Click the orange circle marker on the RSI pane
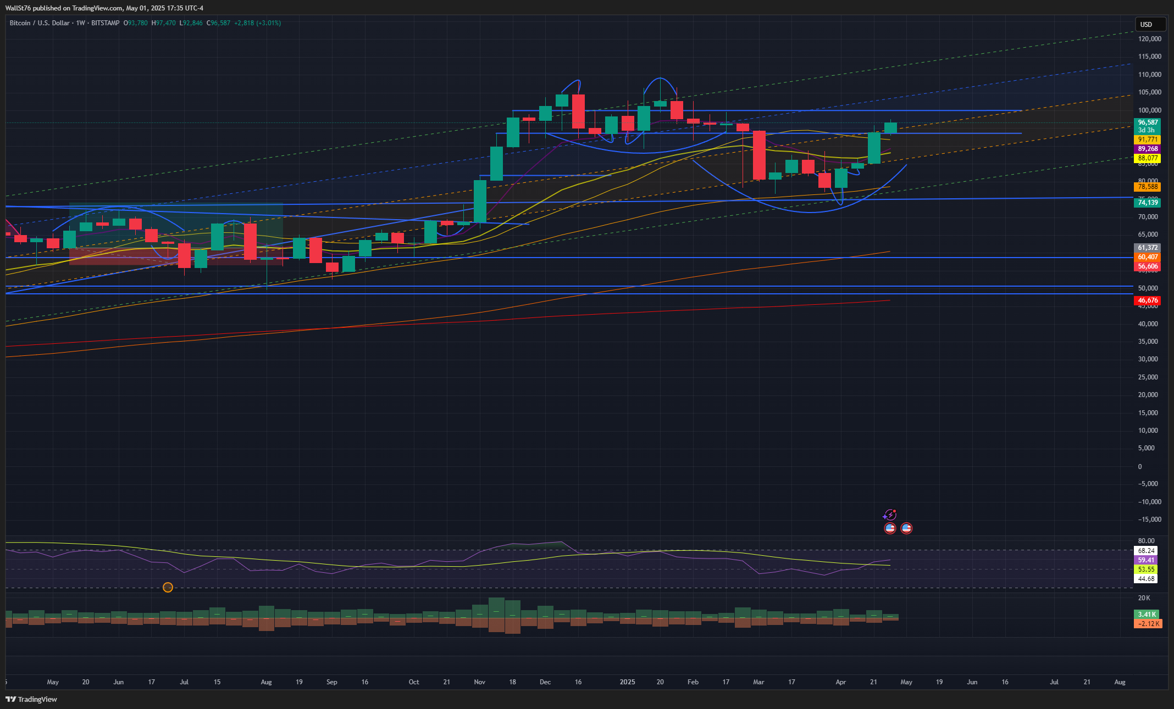The width and height of the screenshot is (1174, 709). point(168,588)
